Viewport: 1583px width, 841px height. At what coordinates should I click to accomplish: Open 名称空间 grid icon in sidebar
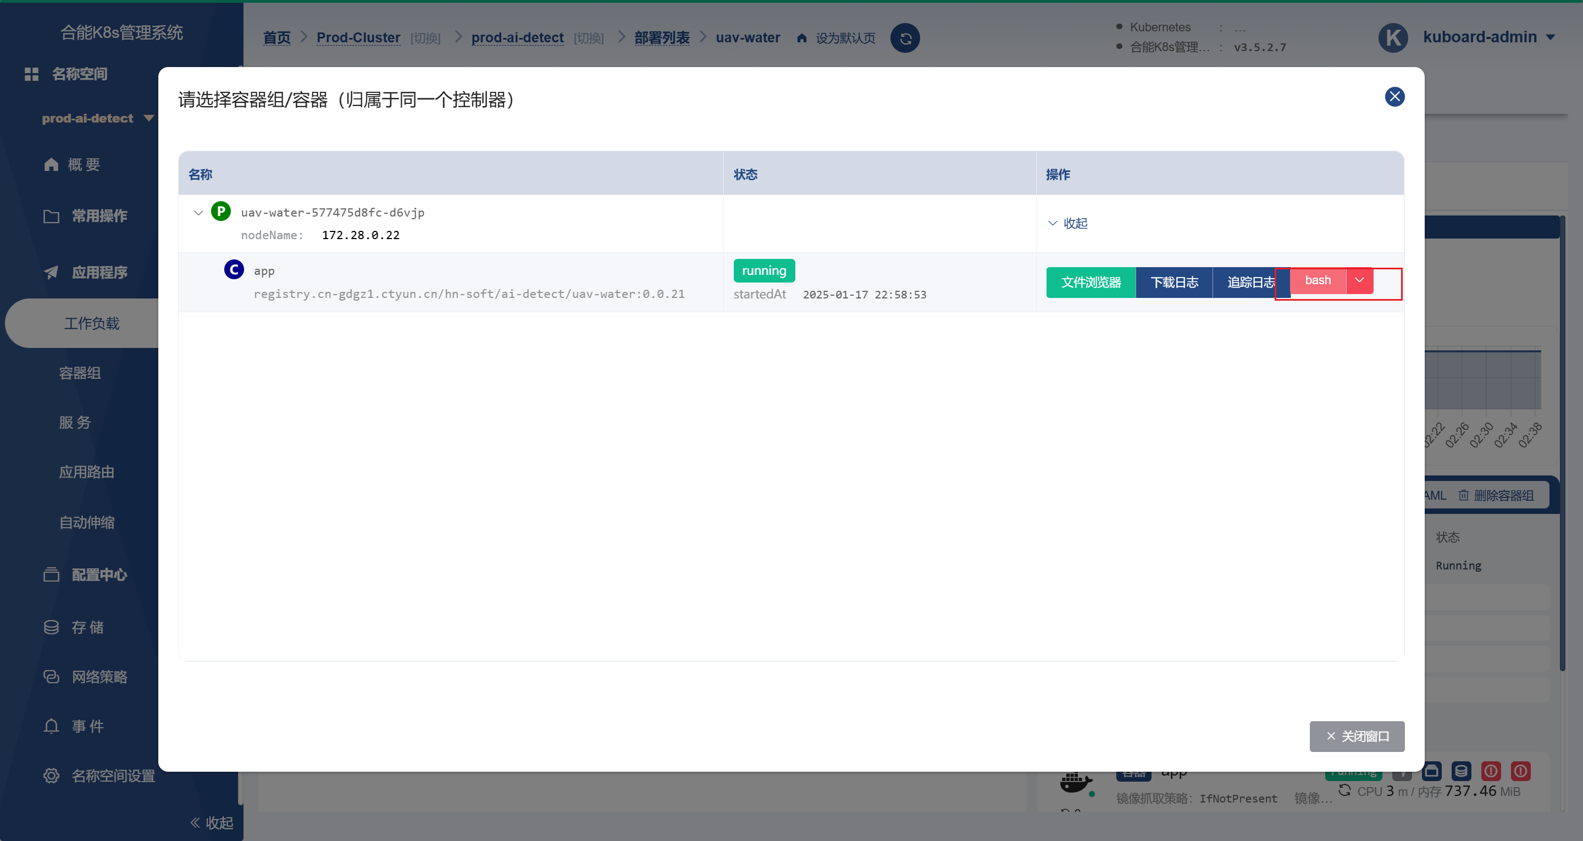pyautogui.click(x=31, y=74)
